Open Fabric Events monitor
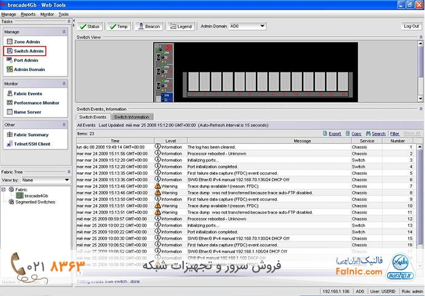 pos(28,94)
